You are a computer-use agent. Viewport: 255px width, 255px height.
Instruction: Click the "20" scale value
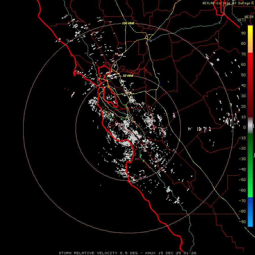coord(243,106)
